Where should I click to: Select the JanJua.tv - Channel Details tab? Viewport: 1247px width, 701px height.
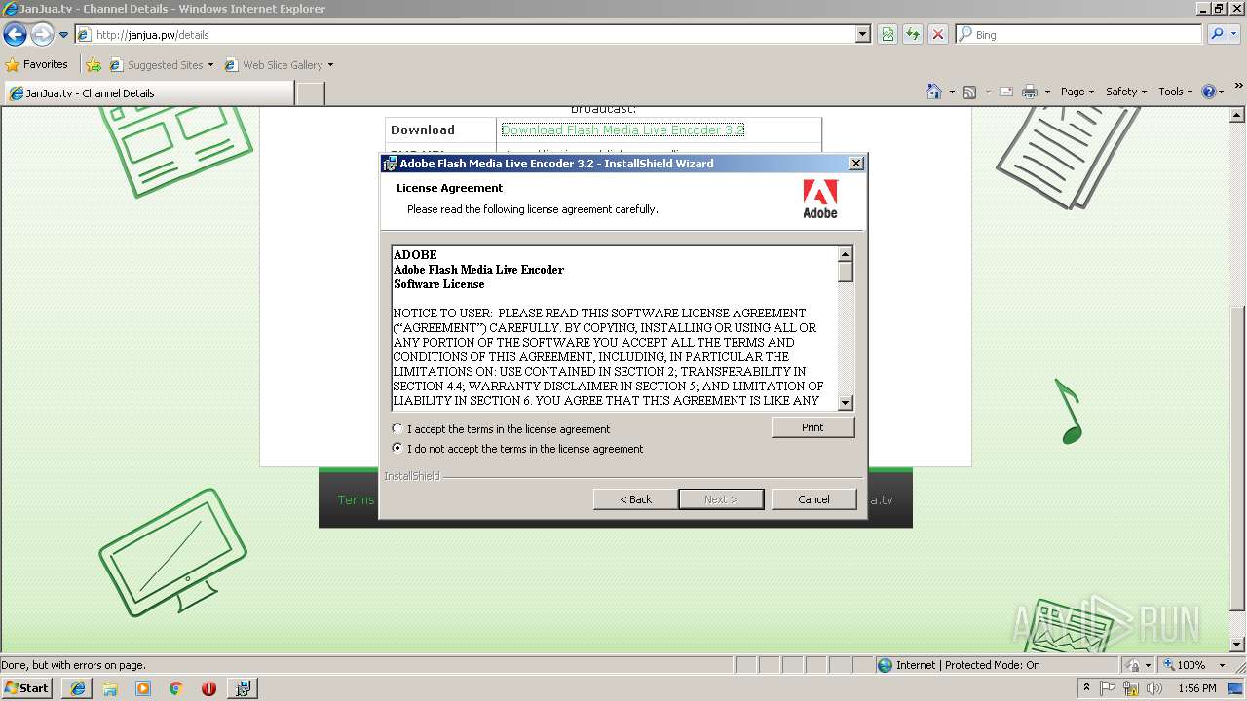[148, 93]
